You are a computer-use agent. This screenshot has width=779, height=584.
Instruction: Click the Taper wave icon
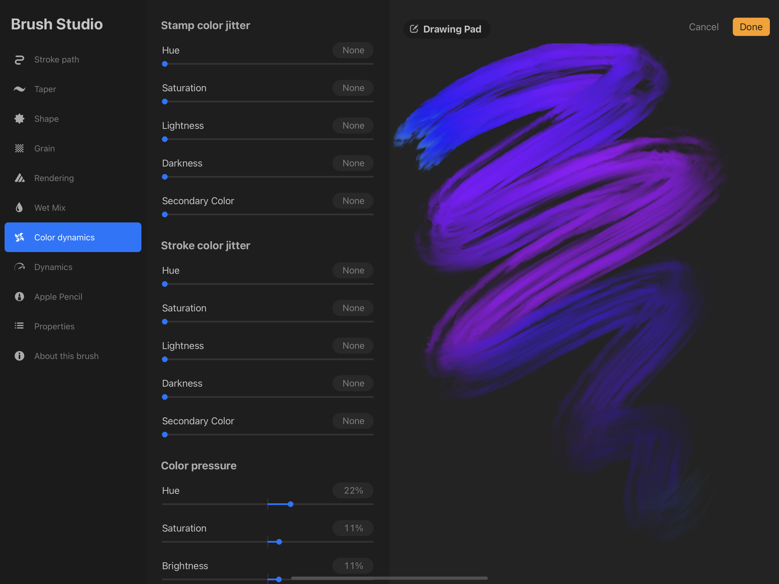[x=19, y=89]
